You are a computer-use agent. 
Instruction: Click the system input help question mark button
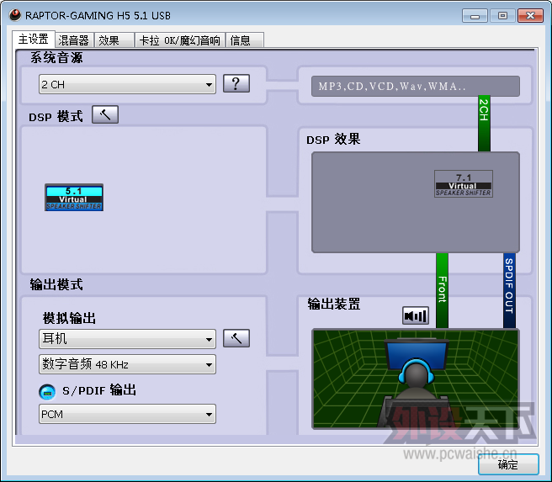tap(236, 83)
